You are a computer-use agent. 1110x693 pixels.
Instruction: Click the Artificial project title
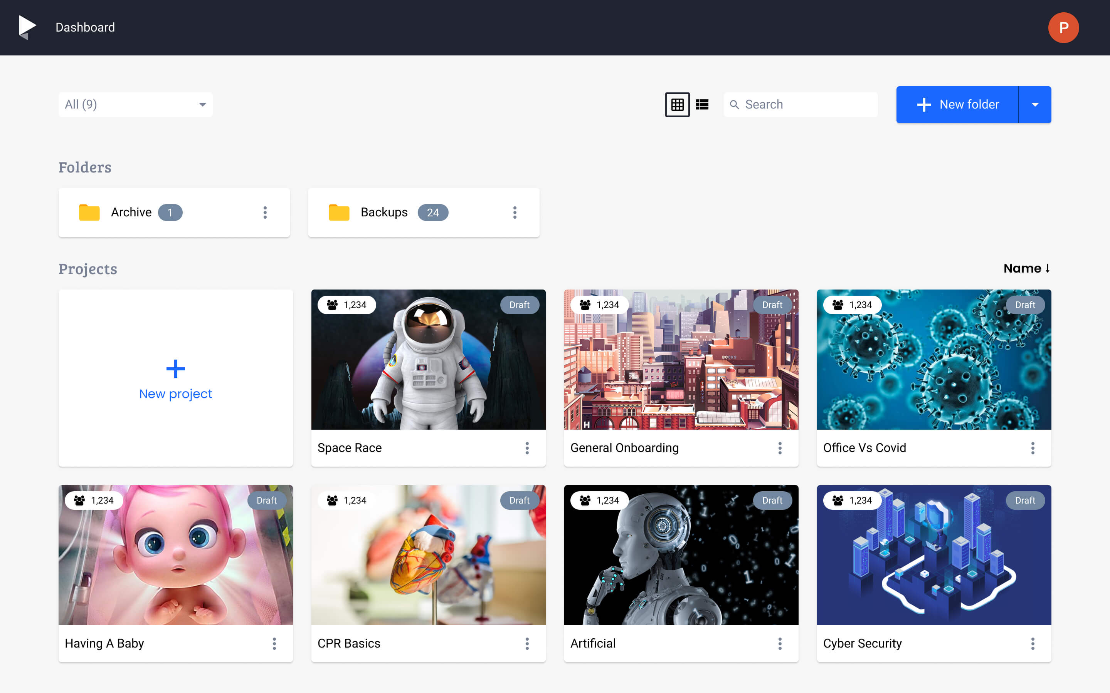tap(593, 643)
